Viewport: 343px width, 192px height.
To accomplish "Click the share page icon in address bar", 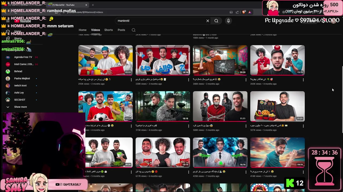I will click(x=237, y=12).
